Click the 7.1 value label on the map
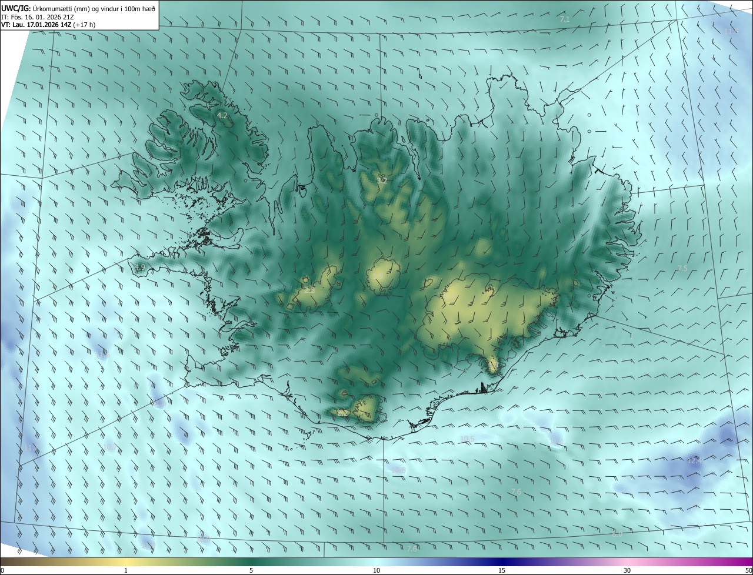This screenshot has width=753, height=575. [x=565, y=19]
